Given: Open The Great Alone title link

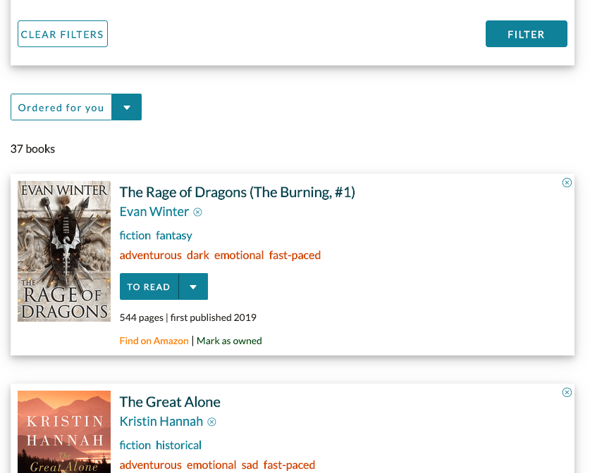Looking at the screenshot, I should tap(170, 402).
